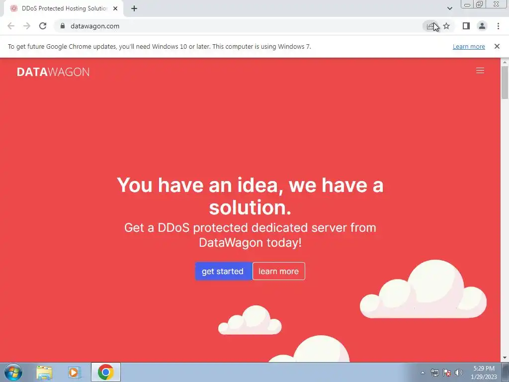Open Chrome three-dot menu
Image resolution: width=509 pixels, height=382 pixels.
click(x=498, y=26)
